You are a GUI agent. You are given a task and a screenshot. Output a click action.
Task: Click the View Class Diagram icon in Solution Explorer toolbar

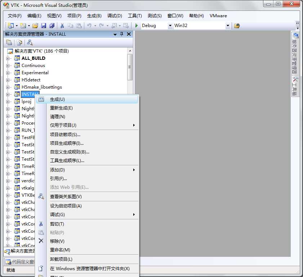(x=30, y=42)
